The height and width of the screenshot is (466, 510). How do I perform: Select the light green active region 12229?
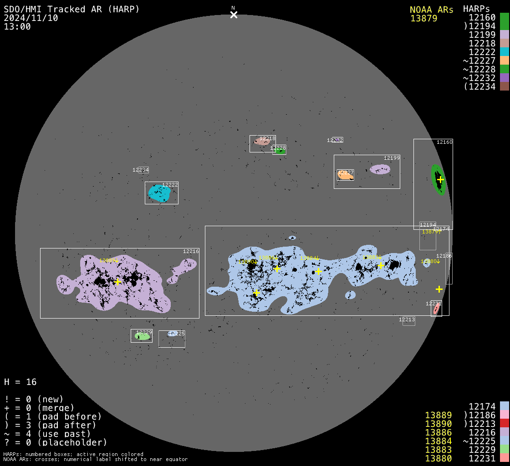point(142,337)
